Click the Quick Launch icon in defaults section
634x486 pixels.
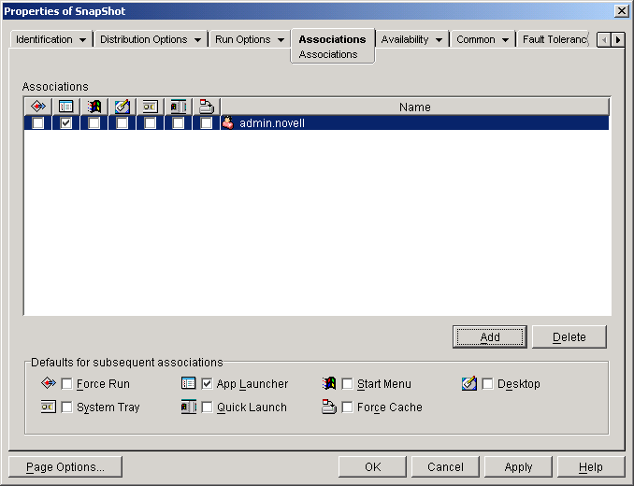pyautogui.click(x=189, y=407)
